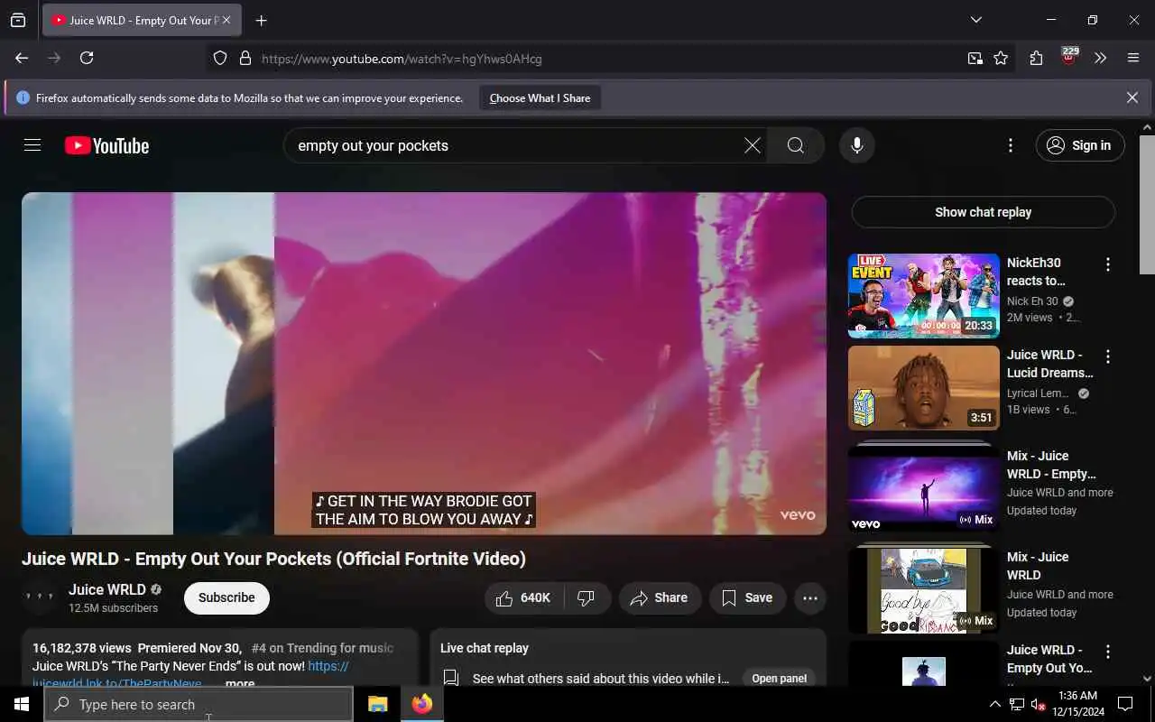The image size is (1155, 722).
Task: Save the video to playlist
Action: (747, 597)
